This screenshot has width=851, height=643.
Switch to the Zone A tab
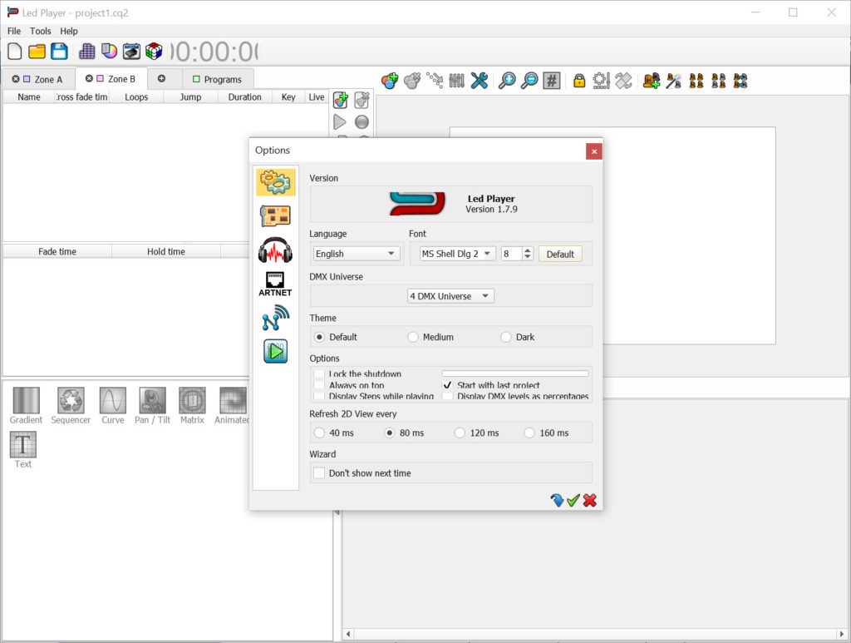pyautogui.click(x=37, y=79)
